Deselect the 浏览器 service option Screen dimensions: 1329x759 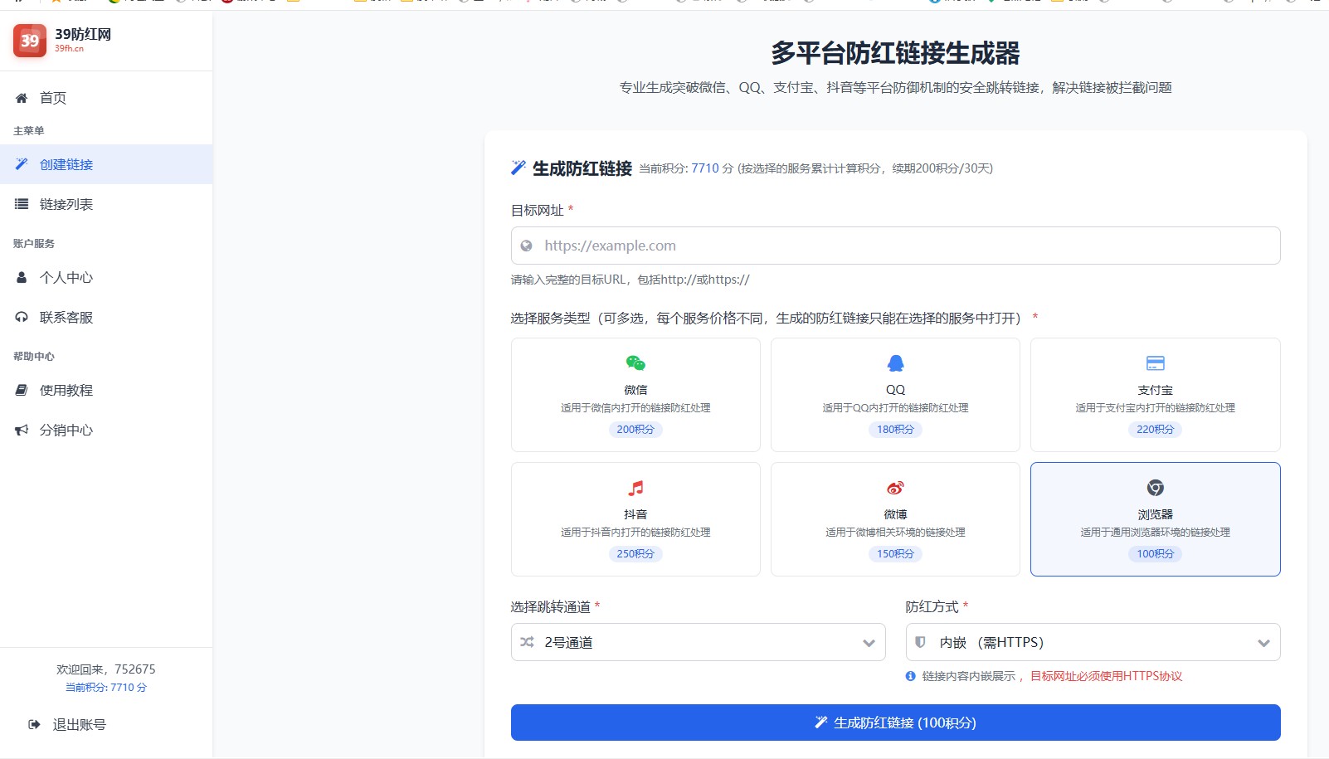pos(1155,519)
